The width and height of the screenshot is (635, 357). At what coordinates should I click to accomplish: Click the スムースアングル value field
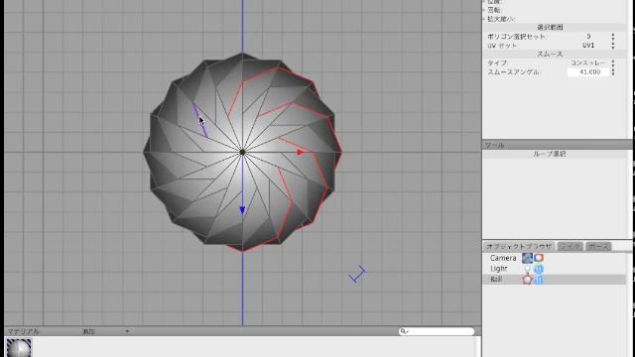(588, 72)
